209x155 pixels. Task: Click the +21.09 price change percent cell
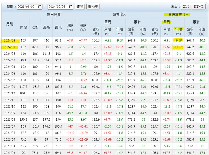pos(83,139)
